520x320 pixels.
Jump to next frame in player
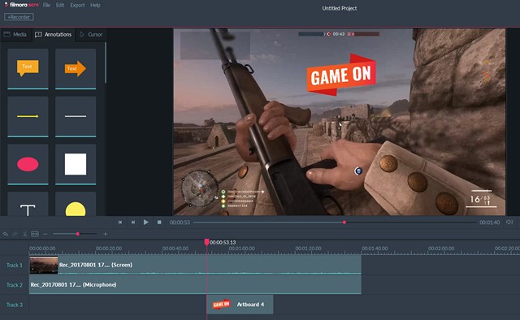click(133, 223)
